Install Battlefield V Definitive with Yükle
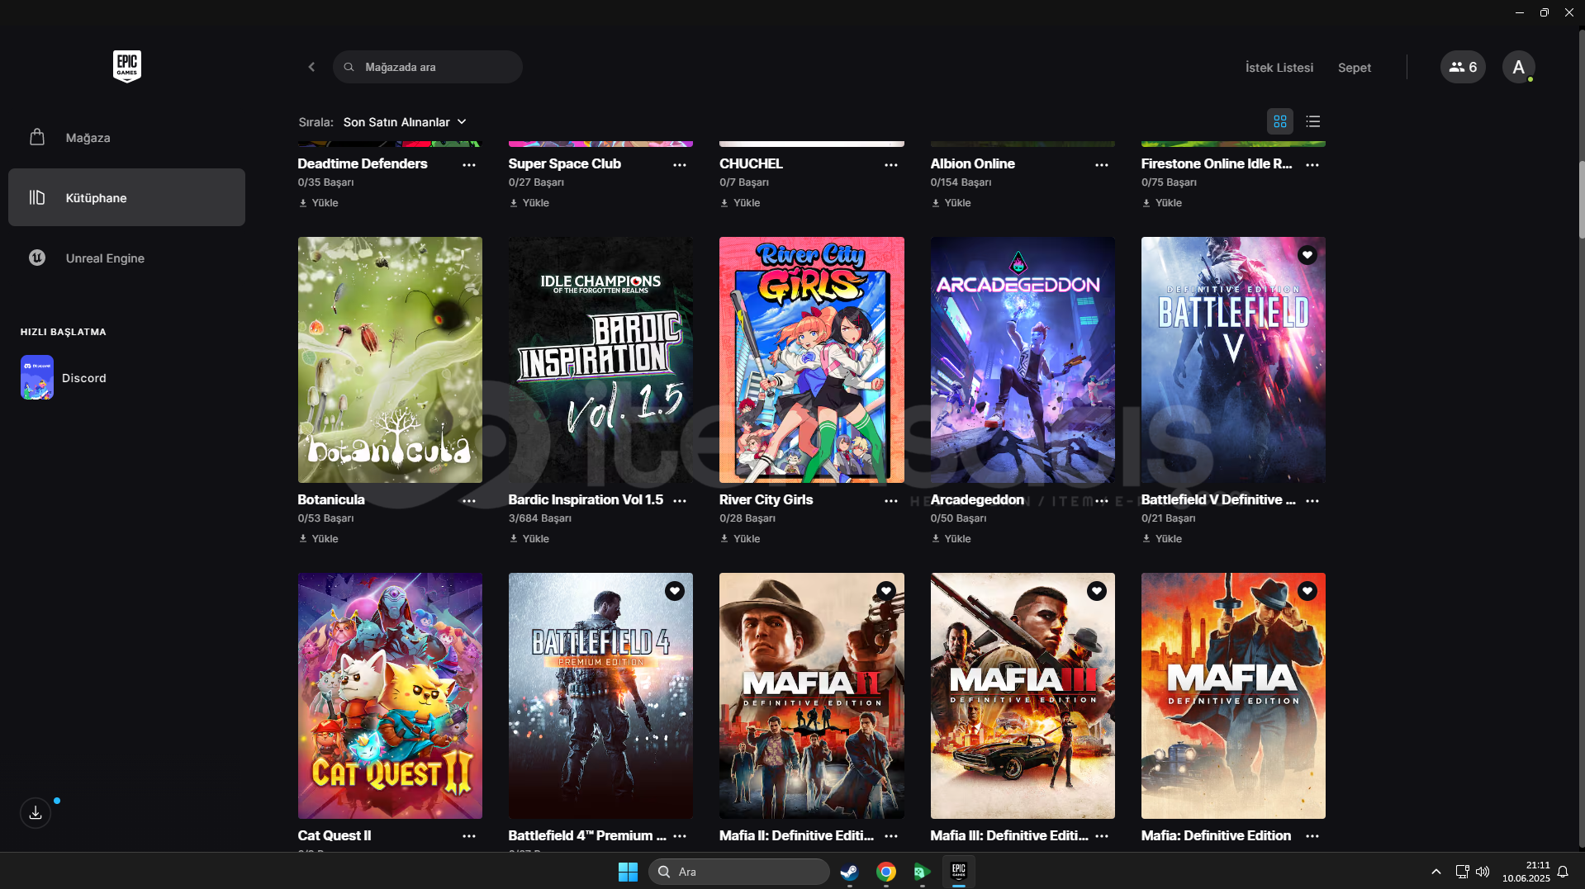The image size is (1585, 889). click(1162, 539)
